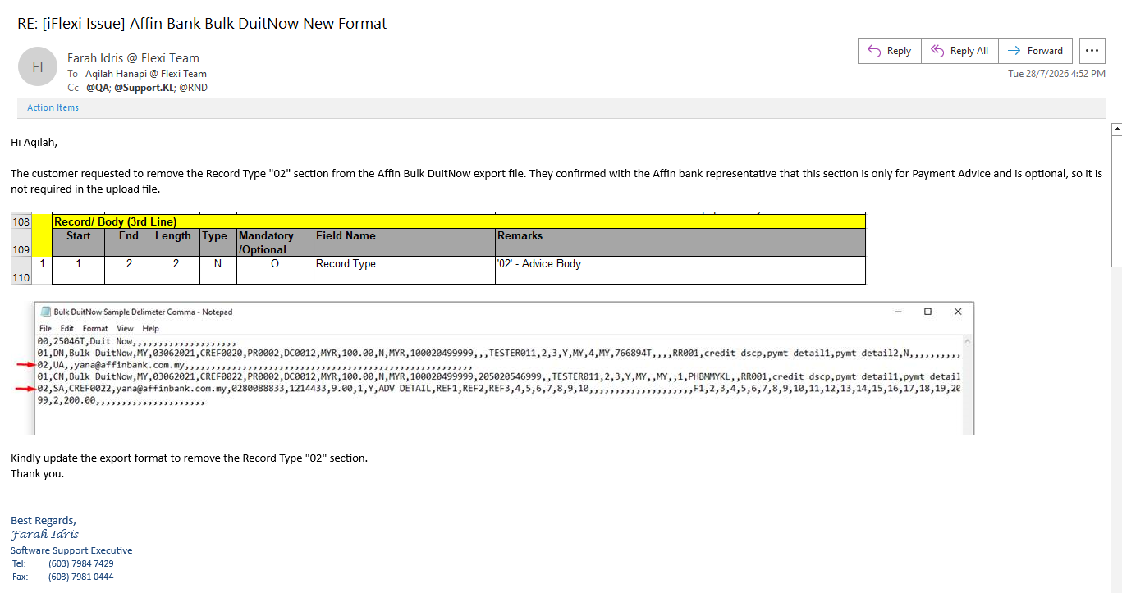Select the Notepad line starting "02,UA,,yana@affinbank.com.my"

(255, 365)
